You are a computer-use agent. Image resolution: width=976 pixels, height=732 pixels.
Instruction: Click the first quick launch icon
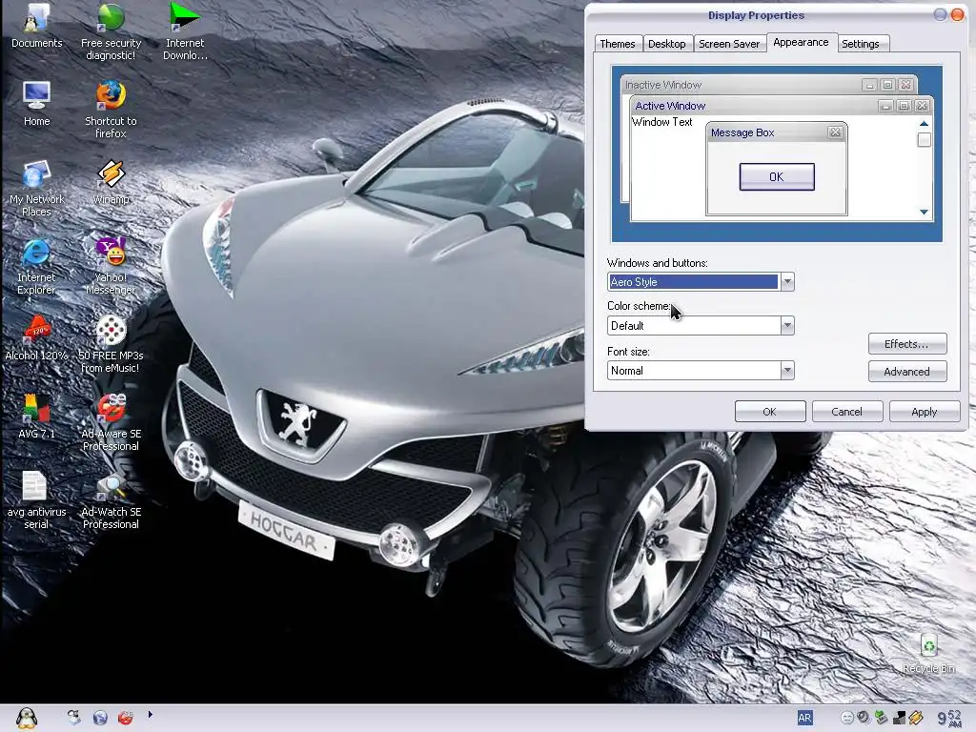point(74,718)
